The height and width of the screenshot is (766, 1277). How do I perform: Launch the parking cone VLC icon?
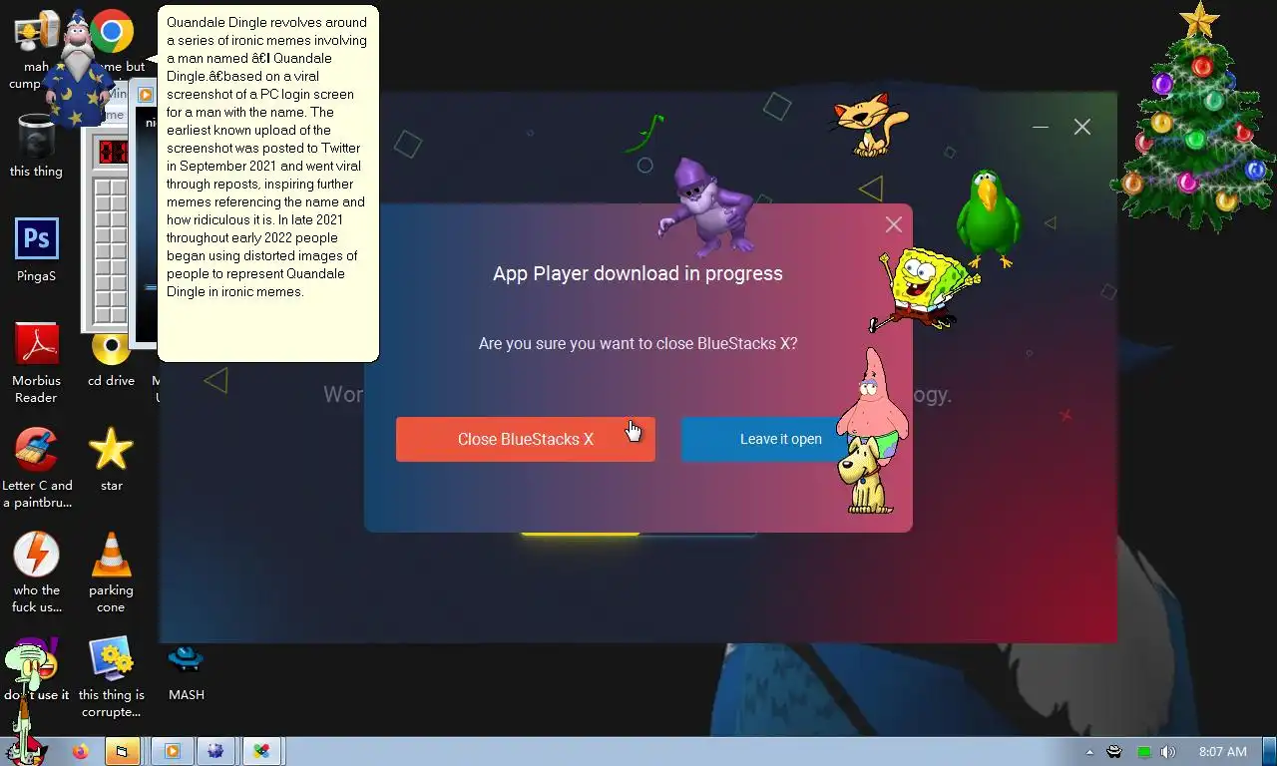pyautogui.click(x=111, y=573)
